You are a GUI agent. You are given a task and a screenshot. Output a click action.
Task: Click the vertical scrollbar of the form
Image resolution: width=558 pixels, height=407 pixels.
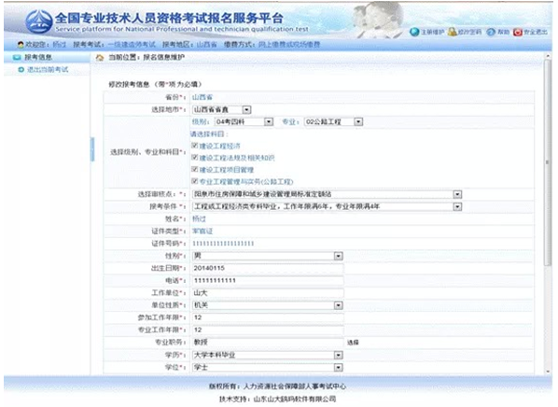pyautogui.click(x=548, y=214)
